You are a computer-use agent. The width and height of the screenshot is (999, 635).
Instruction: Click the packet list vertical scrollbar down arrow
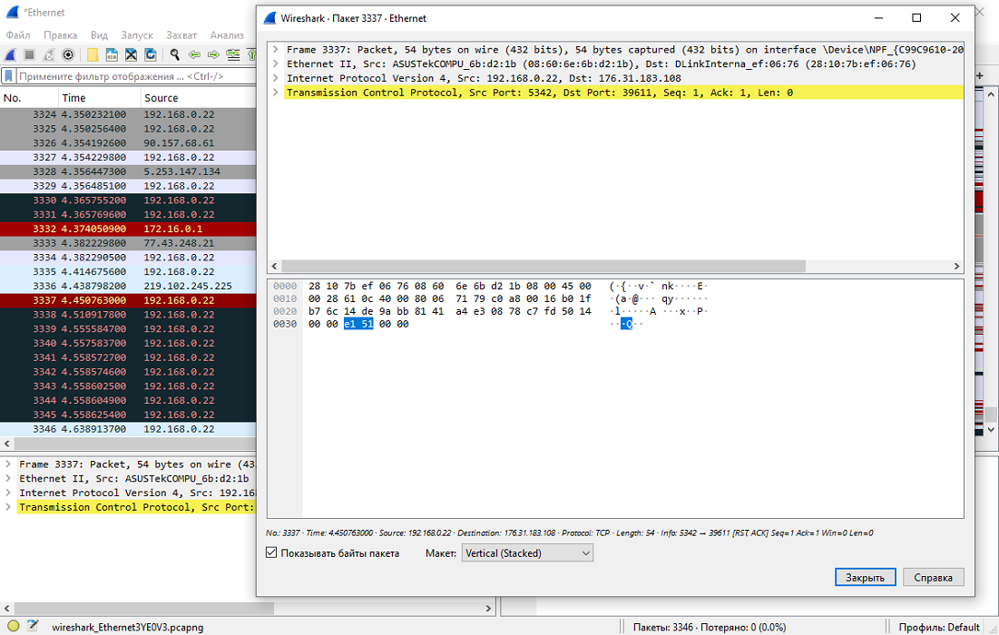pyautogui.click(x=992, y=429)
